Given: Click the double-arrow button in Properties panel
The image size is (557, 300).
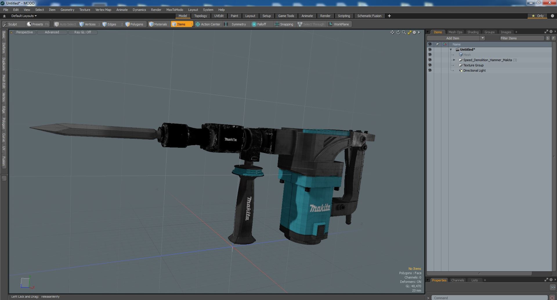Looking at the screenshot, I should pos(553,287).
